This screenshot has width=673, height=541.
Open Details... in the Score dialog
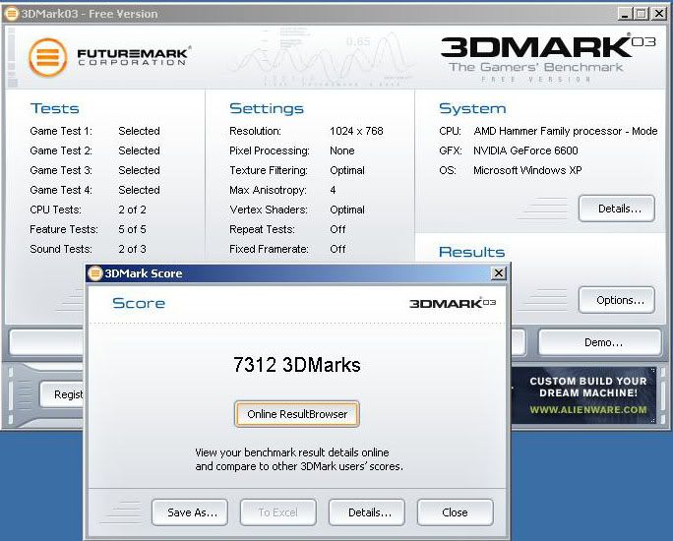367,512
